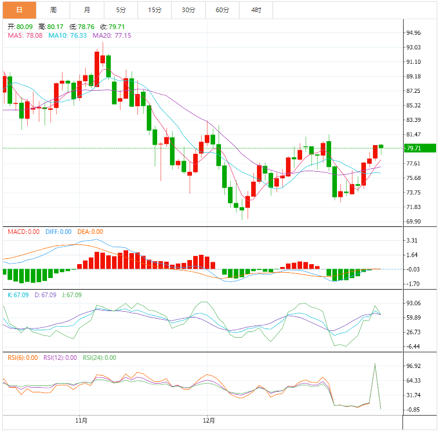The width and height of the screenshot is (439, 433).
Task: Open the 60分 interval tab
Action: pos(223,10)
